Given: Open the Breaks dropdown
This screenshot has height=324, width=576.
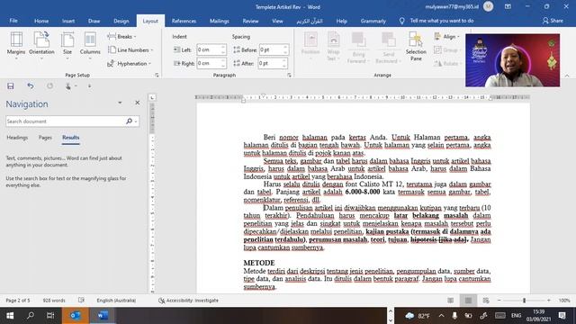Looking at the screenshot, I should coord(122,36).
